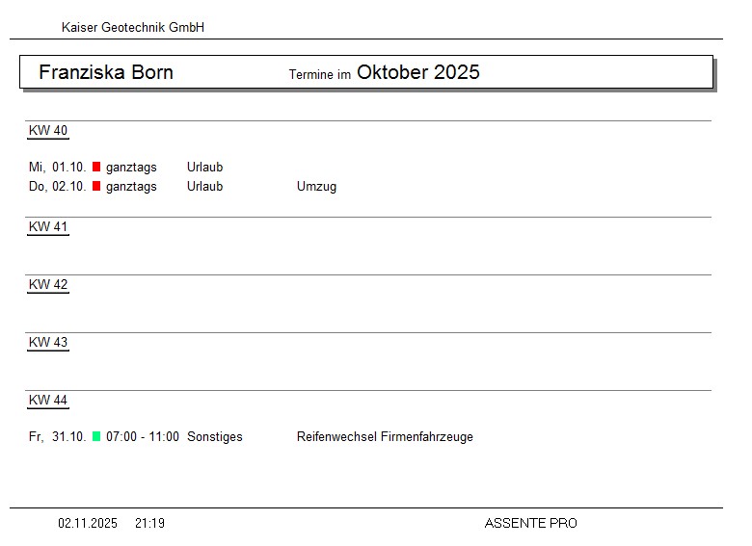Image resolution: width=752 pixels, height=546 pixels.
Task: Click the employee name Franziska Born
Action: (106, 72)
